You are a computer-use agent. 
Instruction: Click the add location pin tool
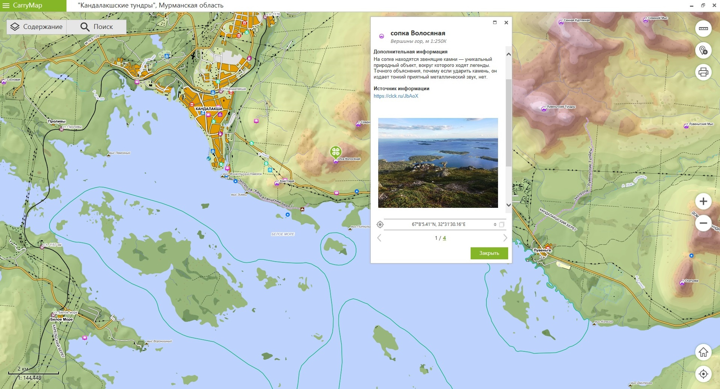pyautogui.click(x=703, y=50)
